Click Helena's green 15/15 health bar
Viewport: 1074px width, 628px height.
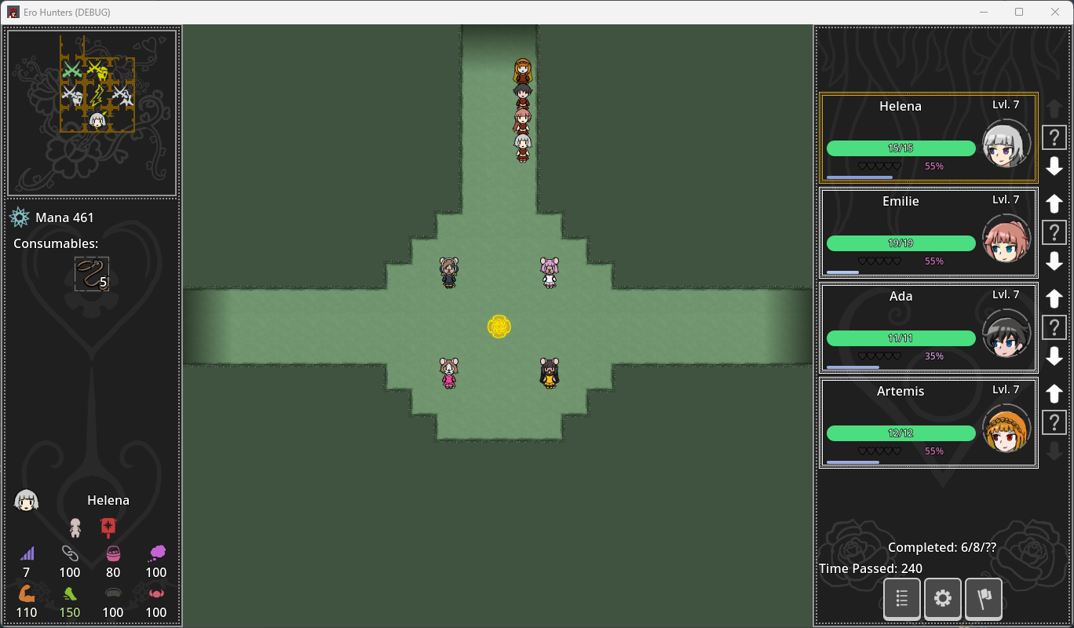tap(900, 148)
